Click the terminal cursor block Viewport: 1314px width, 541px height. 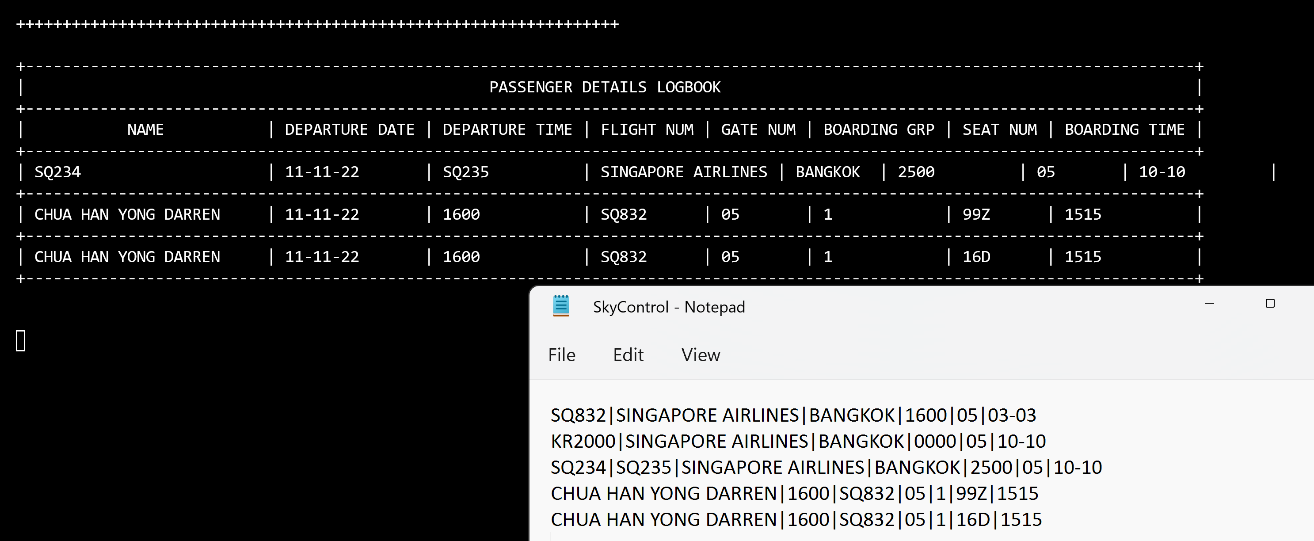20,341
